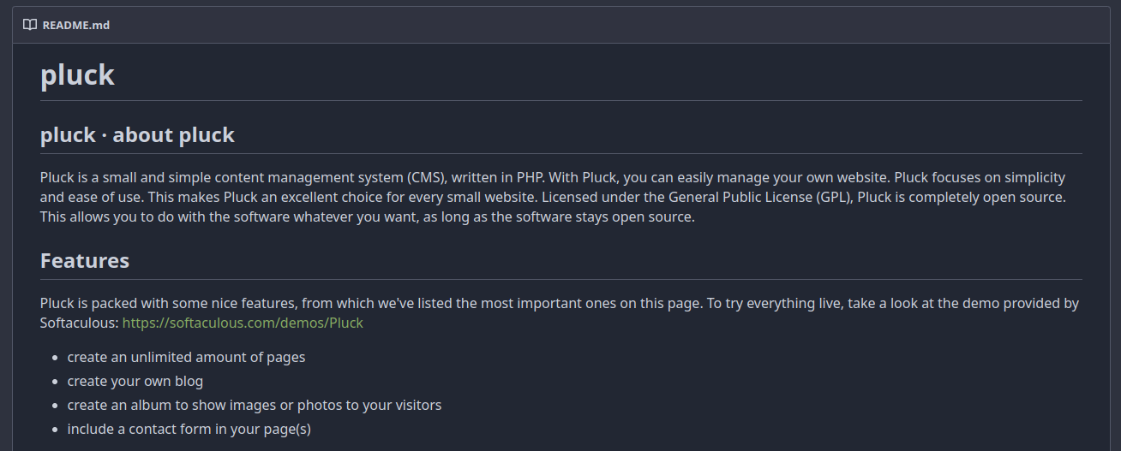Click "create an unlimited amount of pages" bullet

[186, 357]
